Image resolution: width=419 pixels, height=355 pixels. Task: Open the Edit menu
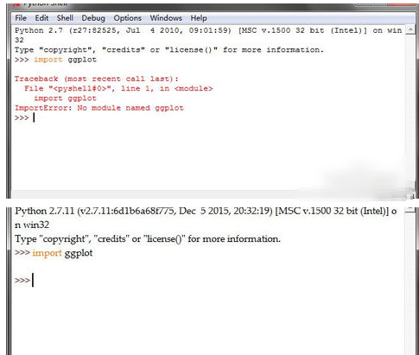(41, 18)
